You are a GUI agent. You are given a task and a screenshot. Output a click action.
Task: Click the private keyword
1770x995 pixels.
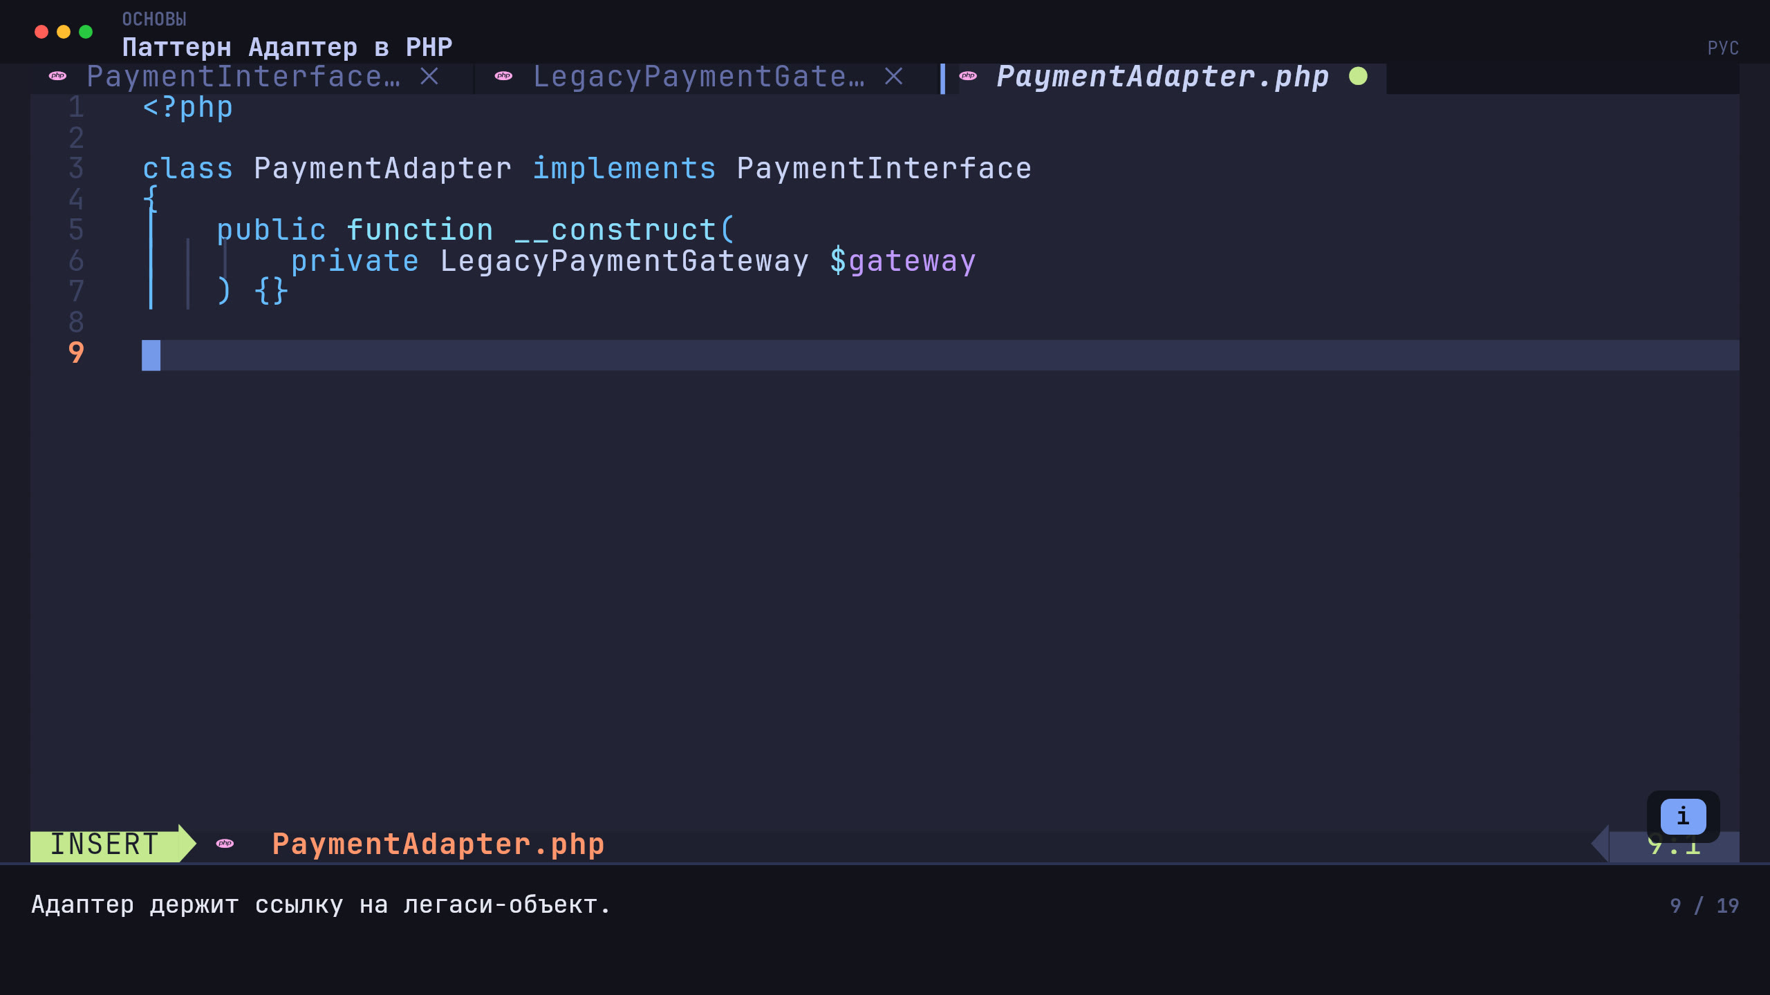click(x=355, y=261)
